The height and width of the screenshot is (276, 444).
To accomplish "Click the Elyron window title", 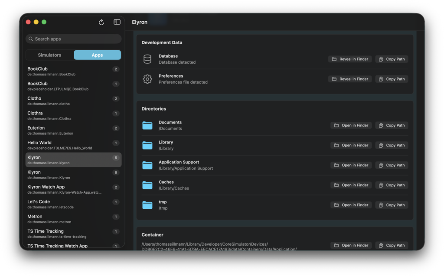I will point(140,22).
